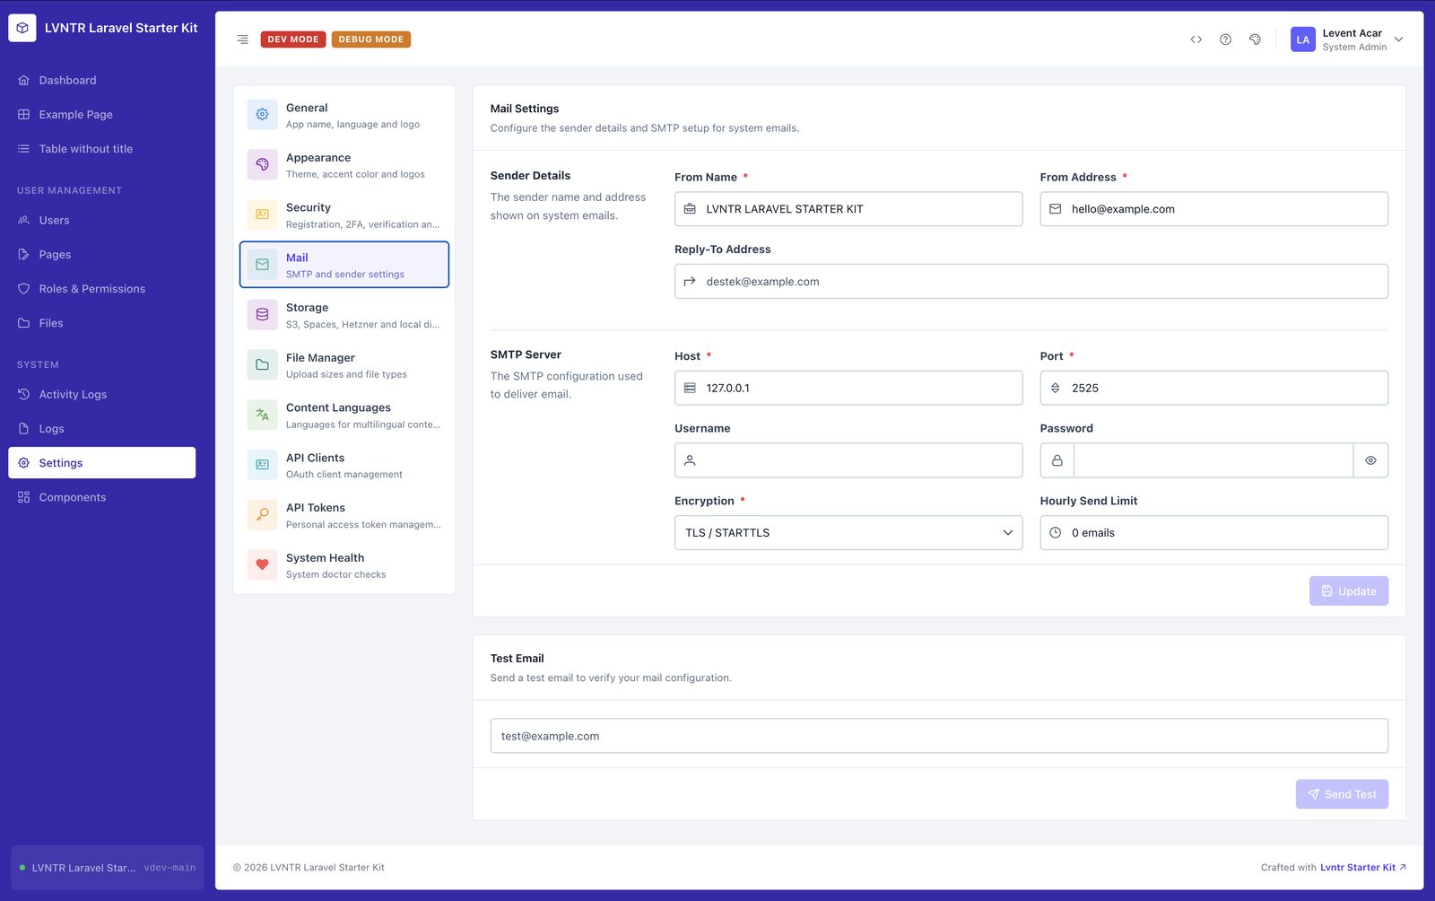Open Roles & Permissions in sidebar
Image resolution: width=1435 pixels, height=901 pixels.
[102, 289]
